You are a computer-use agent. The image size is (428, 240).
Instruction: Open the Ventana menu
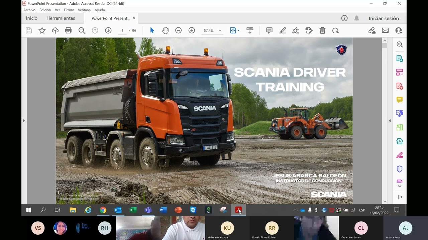coord(84,10)
